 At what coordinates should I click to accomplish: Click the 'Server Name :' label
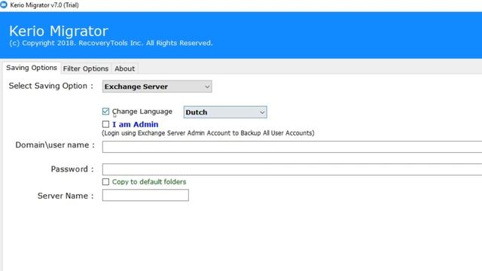tap(66, 196)
